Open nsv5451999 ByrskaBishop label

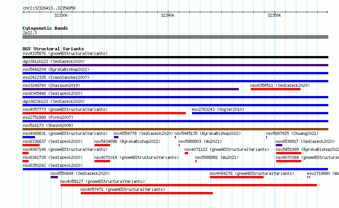[x=307, y=149]
